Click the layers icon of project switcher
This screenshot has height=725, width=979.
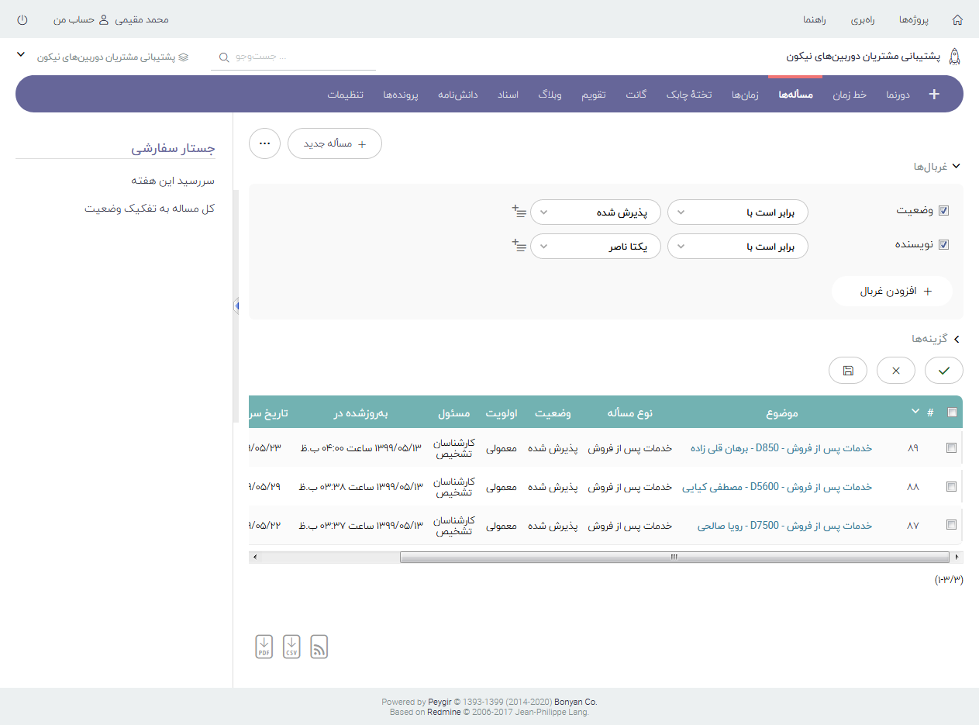pyautogui.click(x=184, y=57)
